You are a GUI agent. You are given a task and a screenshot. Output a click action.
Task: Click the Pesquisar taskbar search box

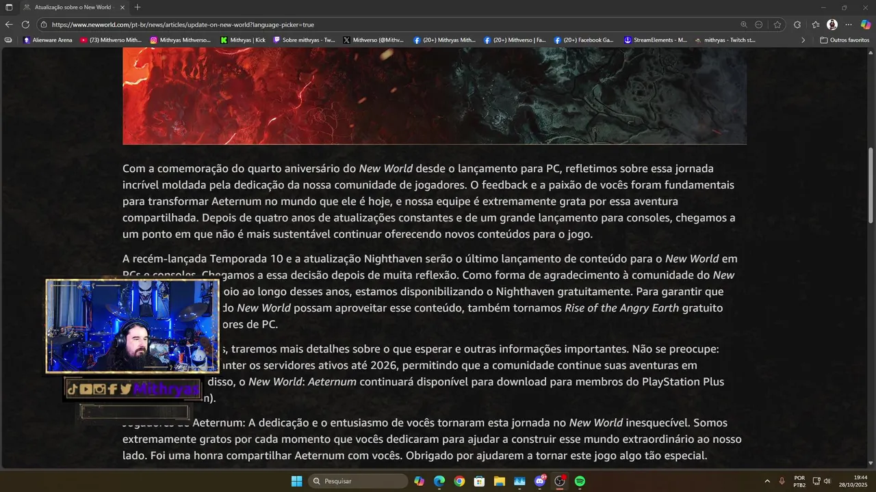359,481
